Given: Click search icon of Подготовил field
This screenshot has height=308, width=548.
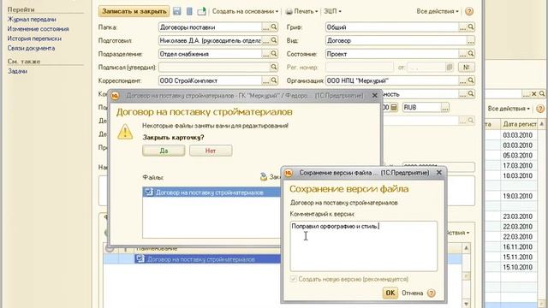Looking at the screenshot, I should [x=274, y=40].
